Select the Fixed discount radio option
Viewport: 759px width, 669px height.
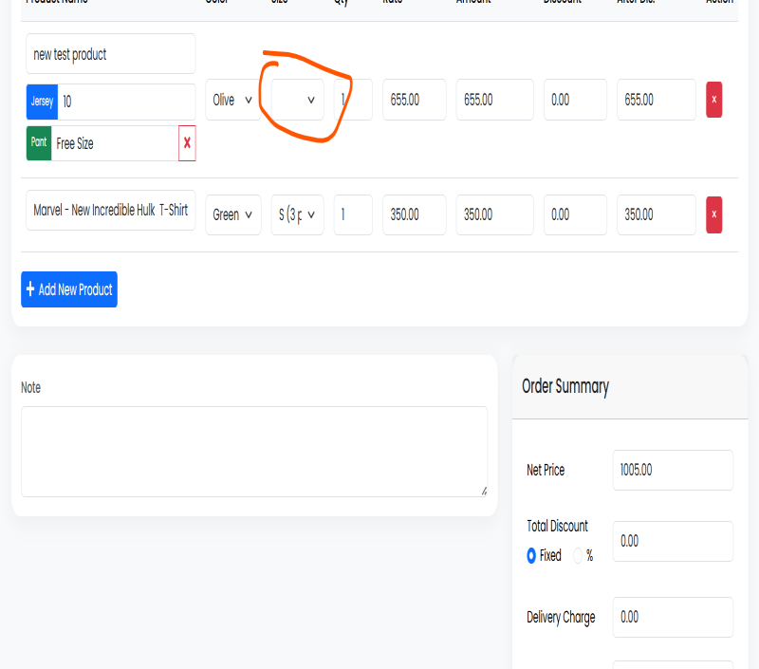point(531,555)
